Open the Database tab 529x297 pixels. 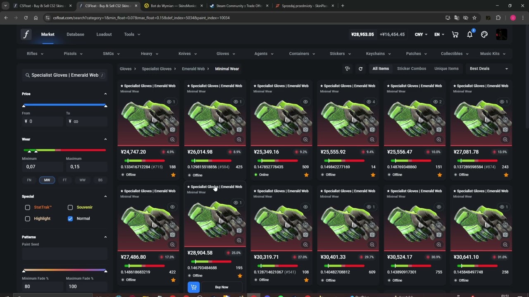click(x=75, y=34)
